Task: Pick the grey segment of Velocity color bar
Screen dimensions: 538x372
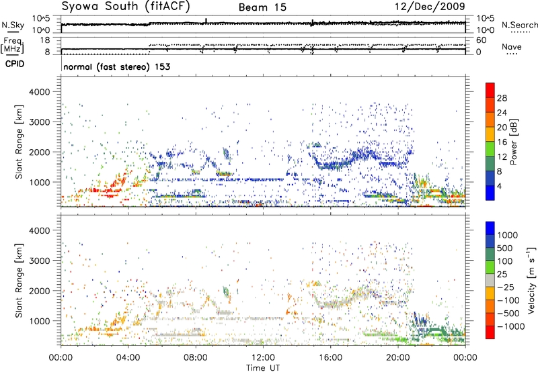Action: [490, 281]
